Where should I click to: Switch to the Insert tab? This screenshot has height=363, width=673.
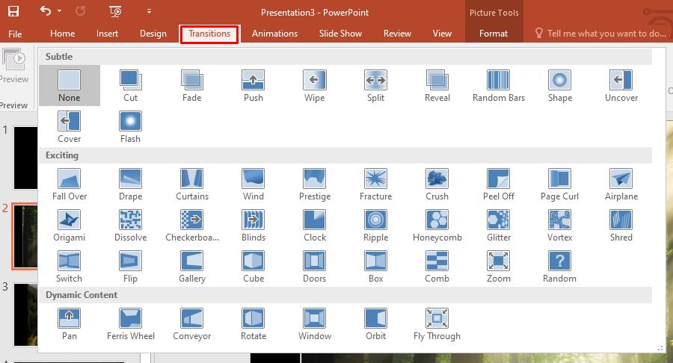pos(107,34)
